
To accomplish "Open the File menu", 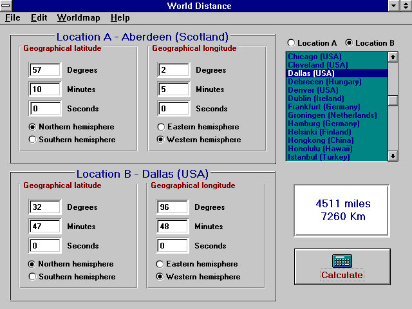I will [13, 18].
